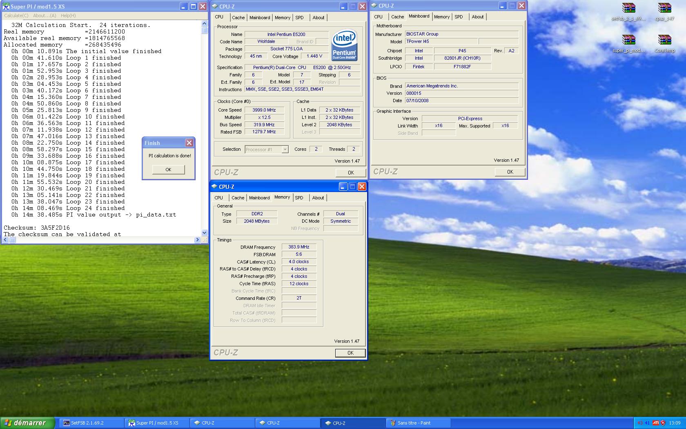Open About tab in the CPU-Z CPU window

318,18
